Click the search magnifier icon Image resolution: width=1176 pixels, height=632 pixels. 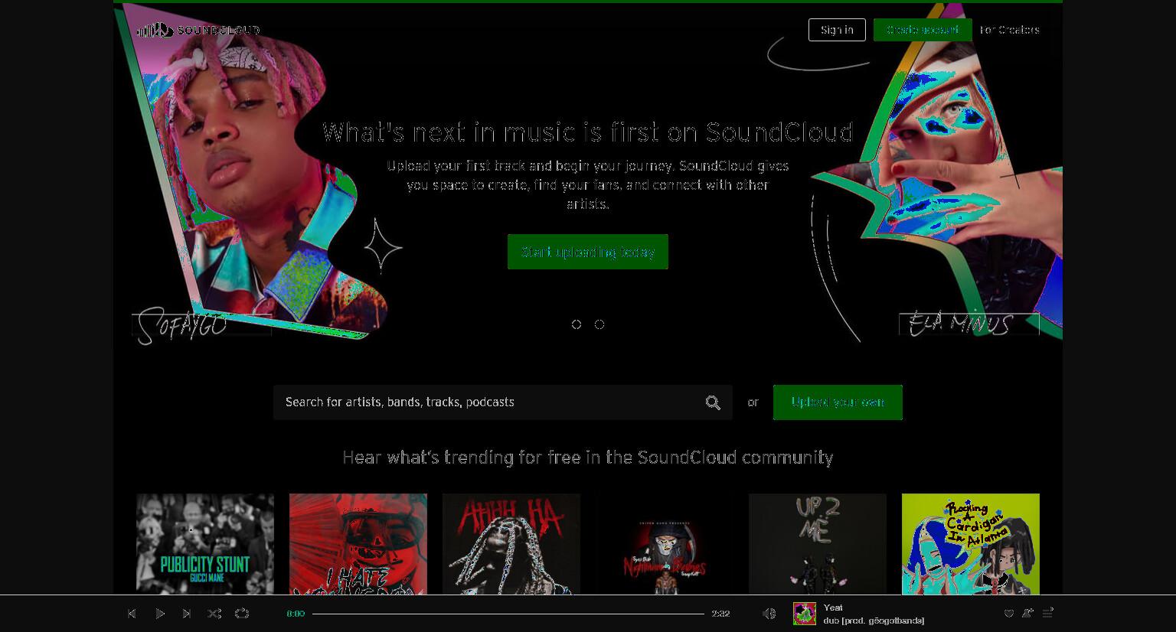click(713, 402)
